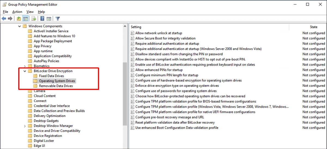This screenshot has width=327, height=149.
Task: Select 'Choose how BitLocker-protected operating system drives' setting
Action: [x=190, y=96]
